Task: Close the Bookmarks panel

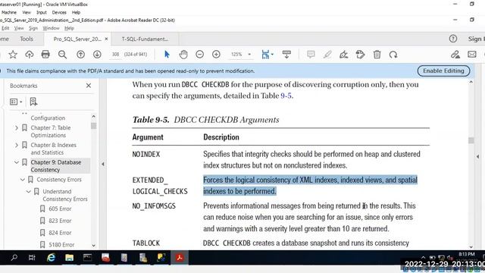Action: tap(89, 86)
